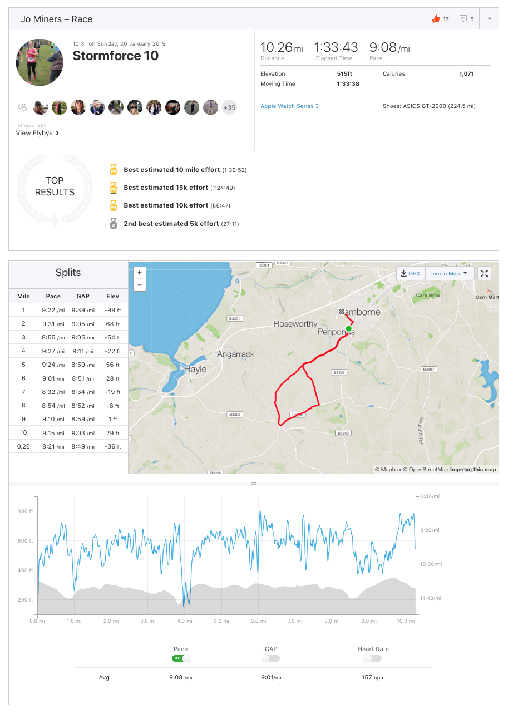
Task: Click the 10 mile effort PR medal
Action: [x=114, y=170]
